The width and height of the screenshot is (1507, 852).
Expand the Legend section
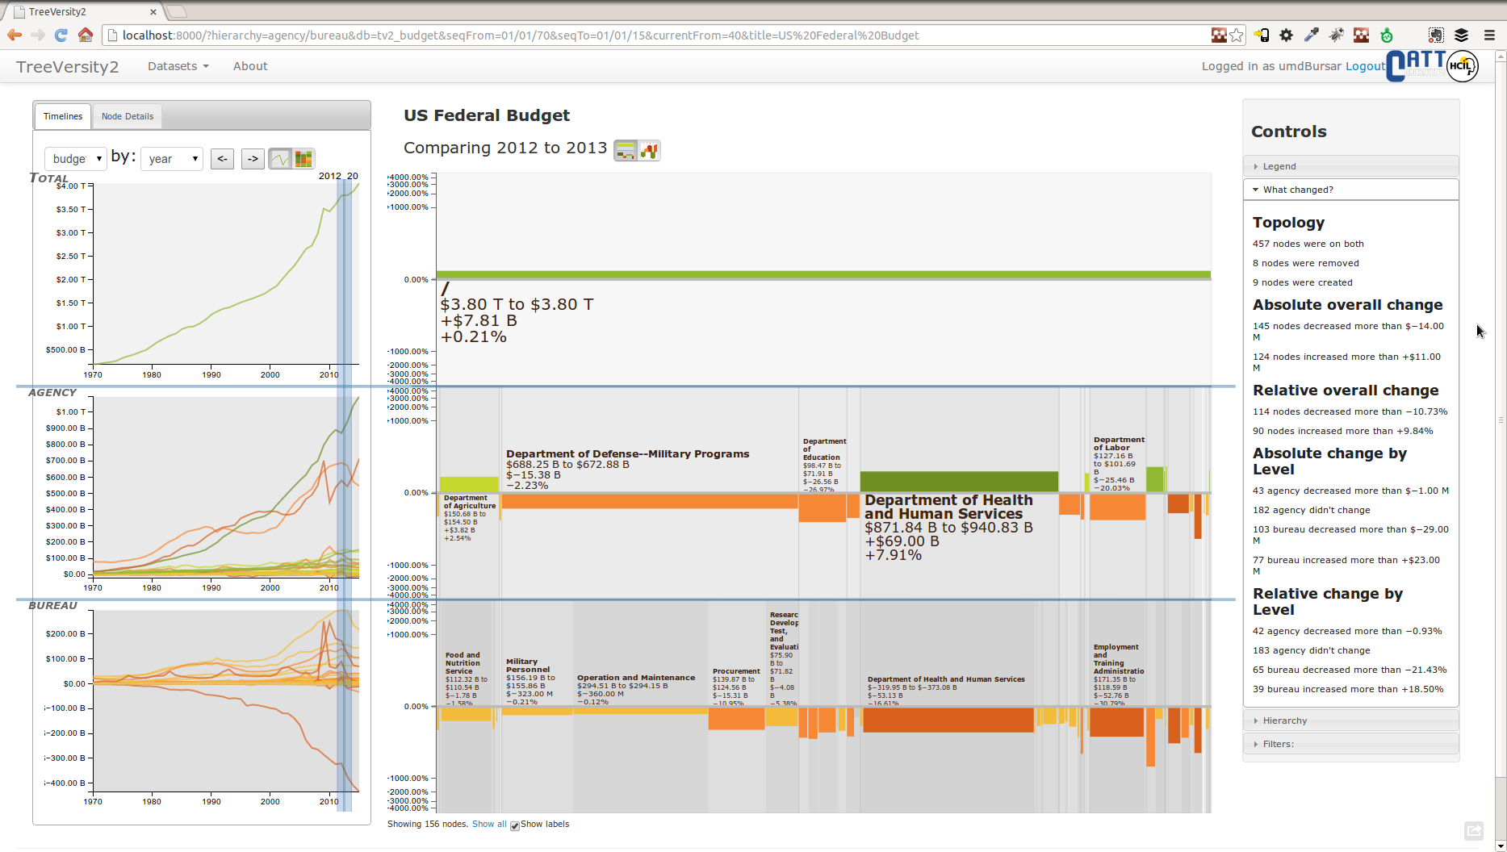pos(1279,166)
